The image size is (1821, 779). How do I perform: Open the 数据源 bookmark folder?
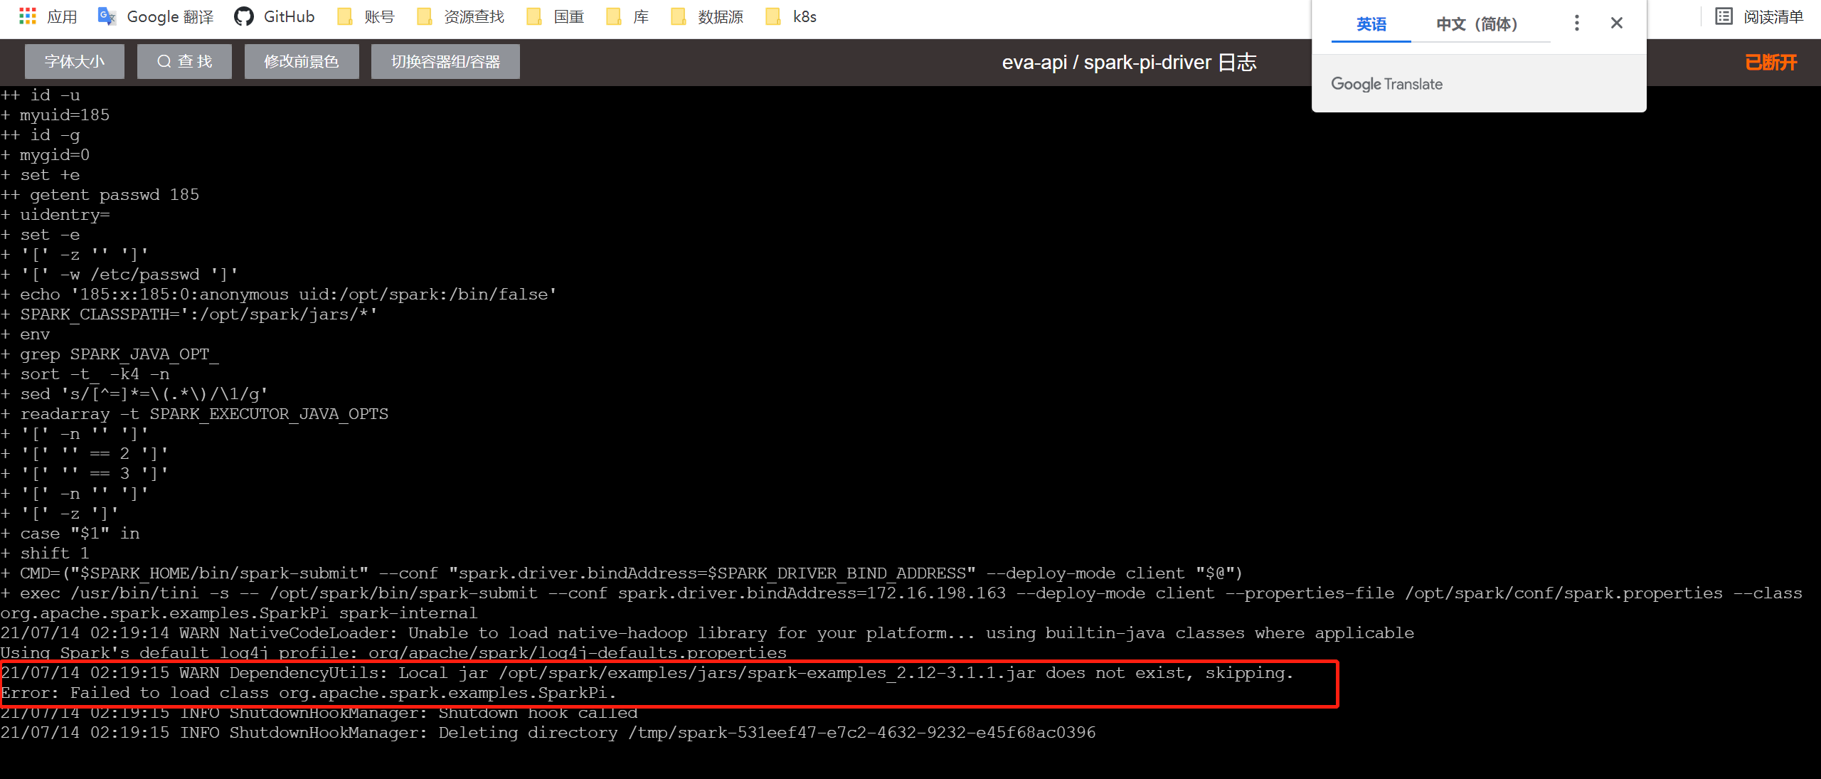point(706,16)
